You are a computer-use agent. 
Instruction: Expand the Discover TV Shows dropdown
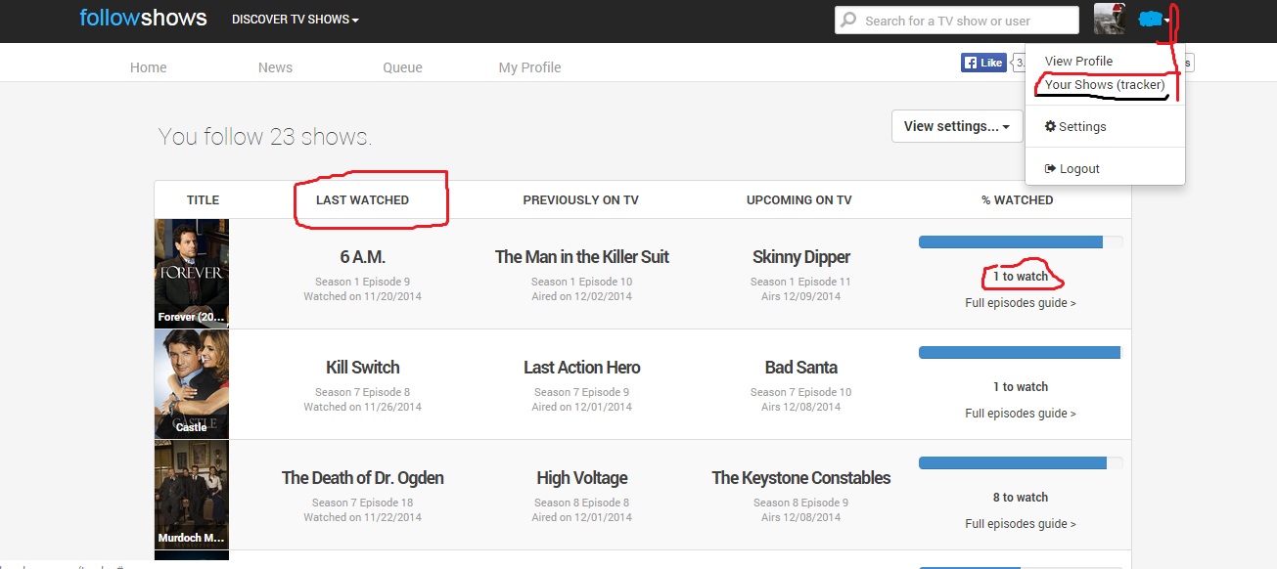pos(295,20)
